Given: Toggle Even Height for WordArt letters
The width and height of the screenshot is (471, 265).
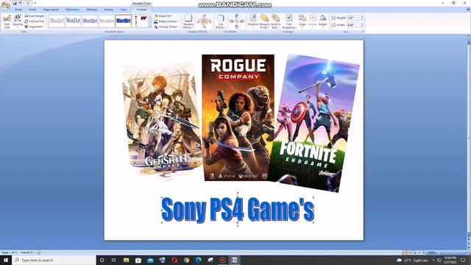Looking at the screenshot, I should [35, 15].
